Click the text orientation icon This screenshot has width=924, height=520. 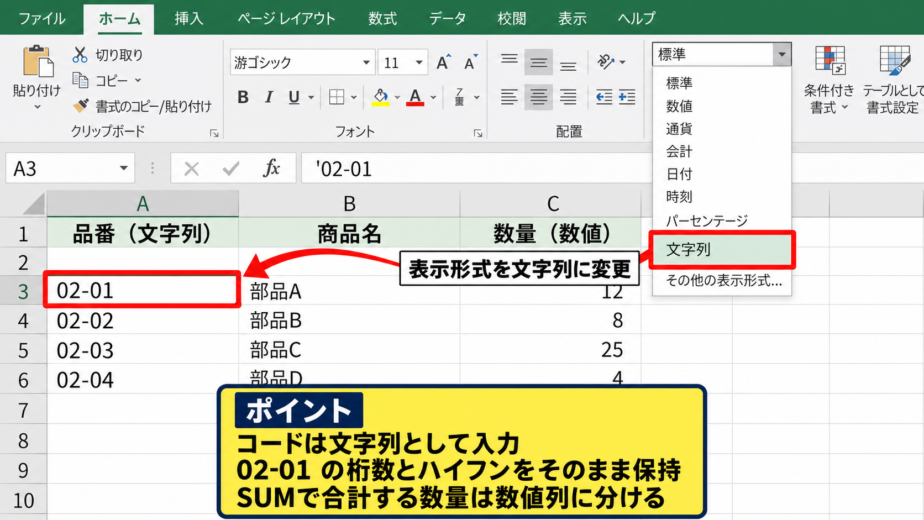point(606,62)
